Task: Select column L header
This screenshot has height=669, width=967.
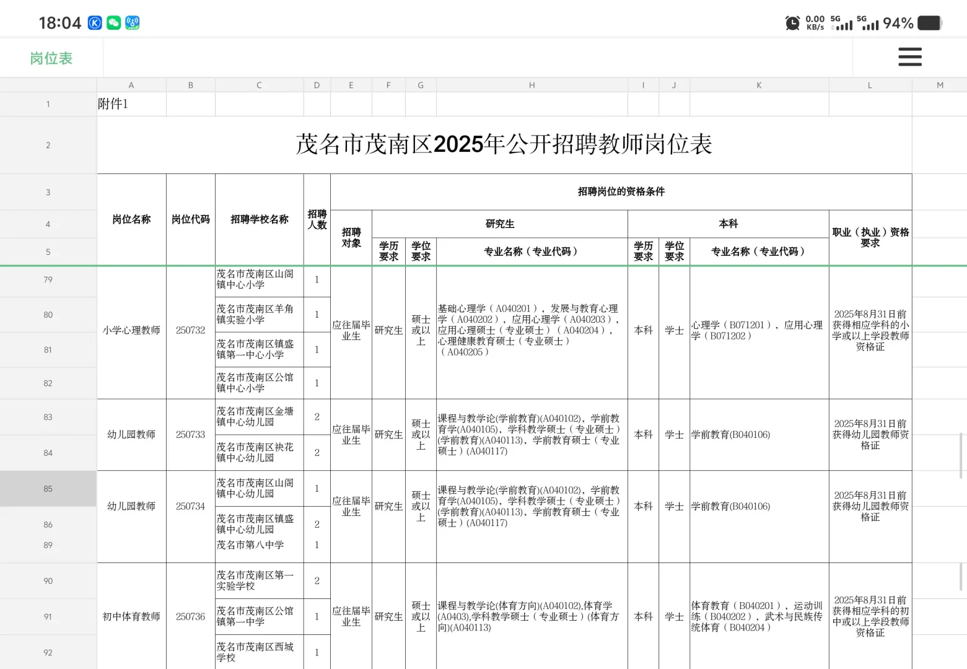Action: coord(870,85)
